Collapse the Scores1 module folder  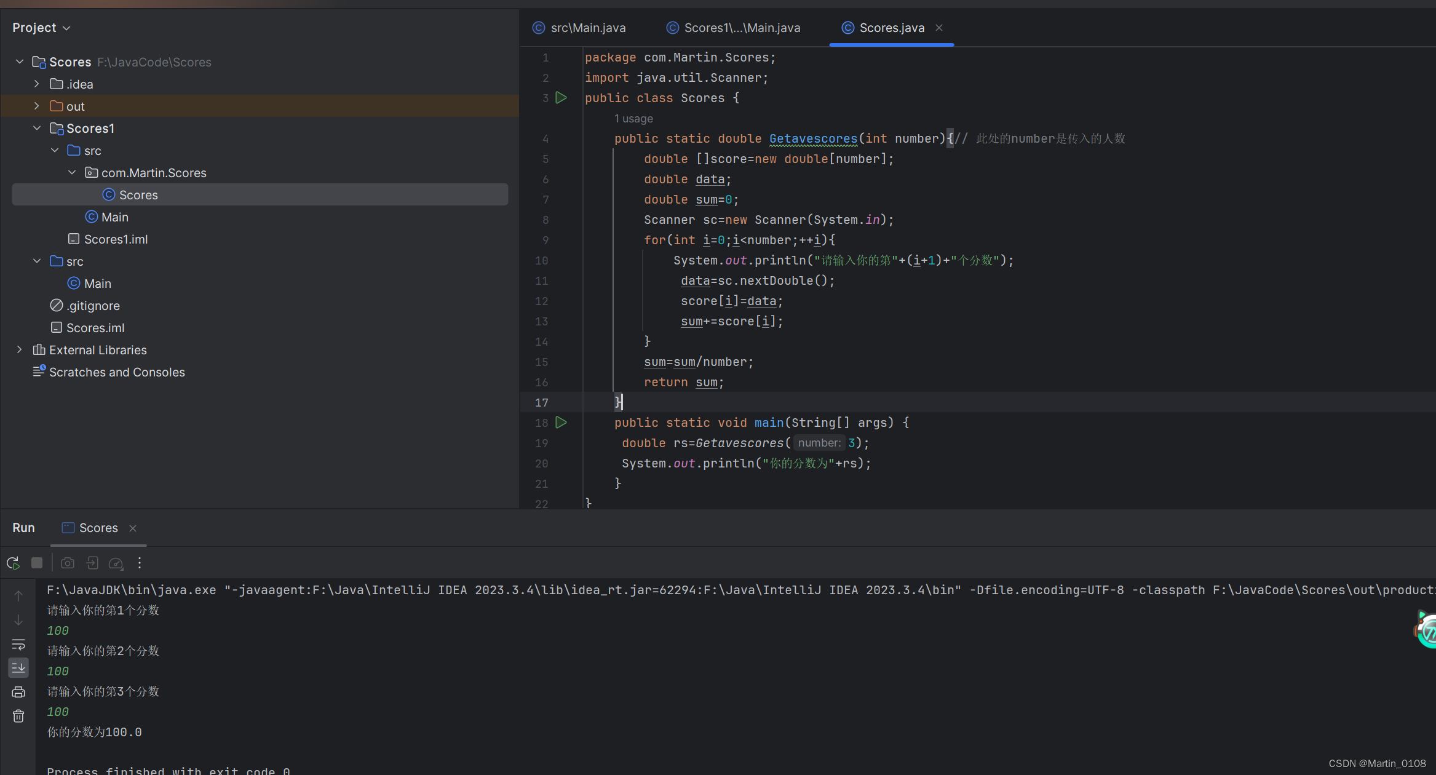coord(37,129)
